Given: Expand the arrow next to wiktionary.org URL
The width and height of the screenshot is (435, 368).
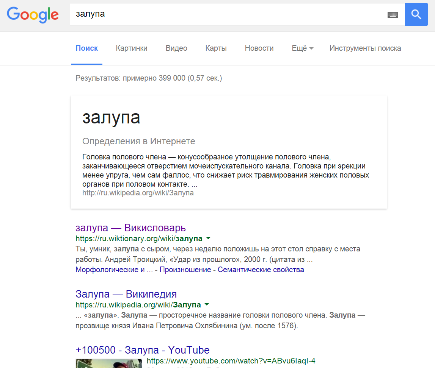Looking at the screenshot, I should (x=208, y=238).
